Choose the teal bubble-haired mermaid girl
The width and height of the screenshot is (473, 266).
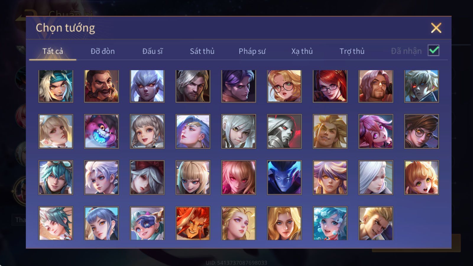click(x=330, y=223)
